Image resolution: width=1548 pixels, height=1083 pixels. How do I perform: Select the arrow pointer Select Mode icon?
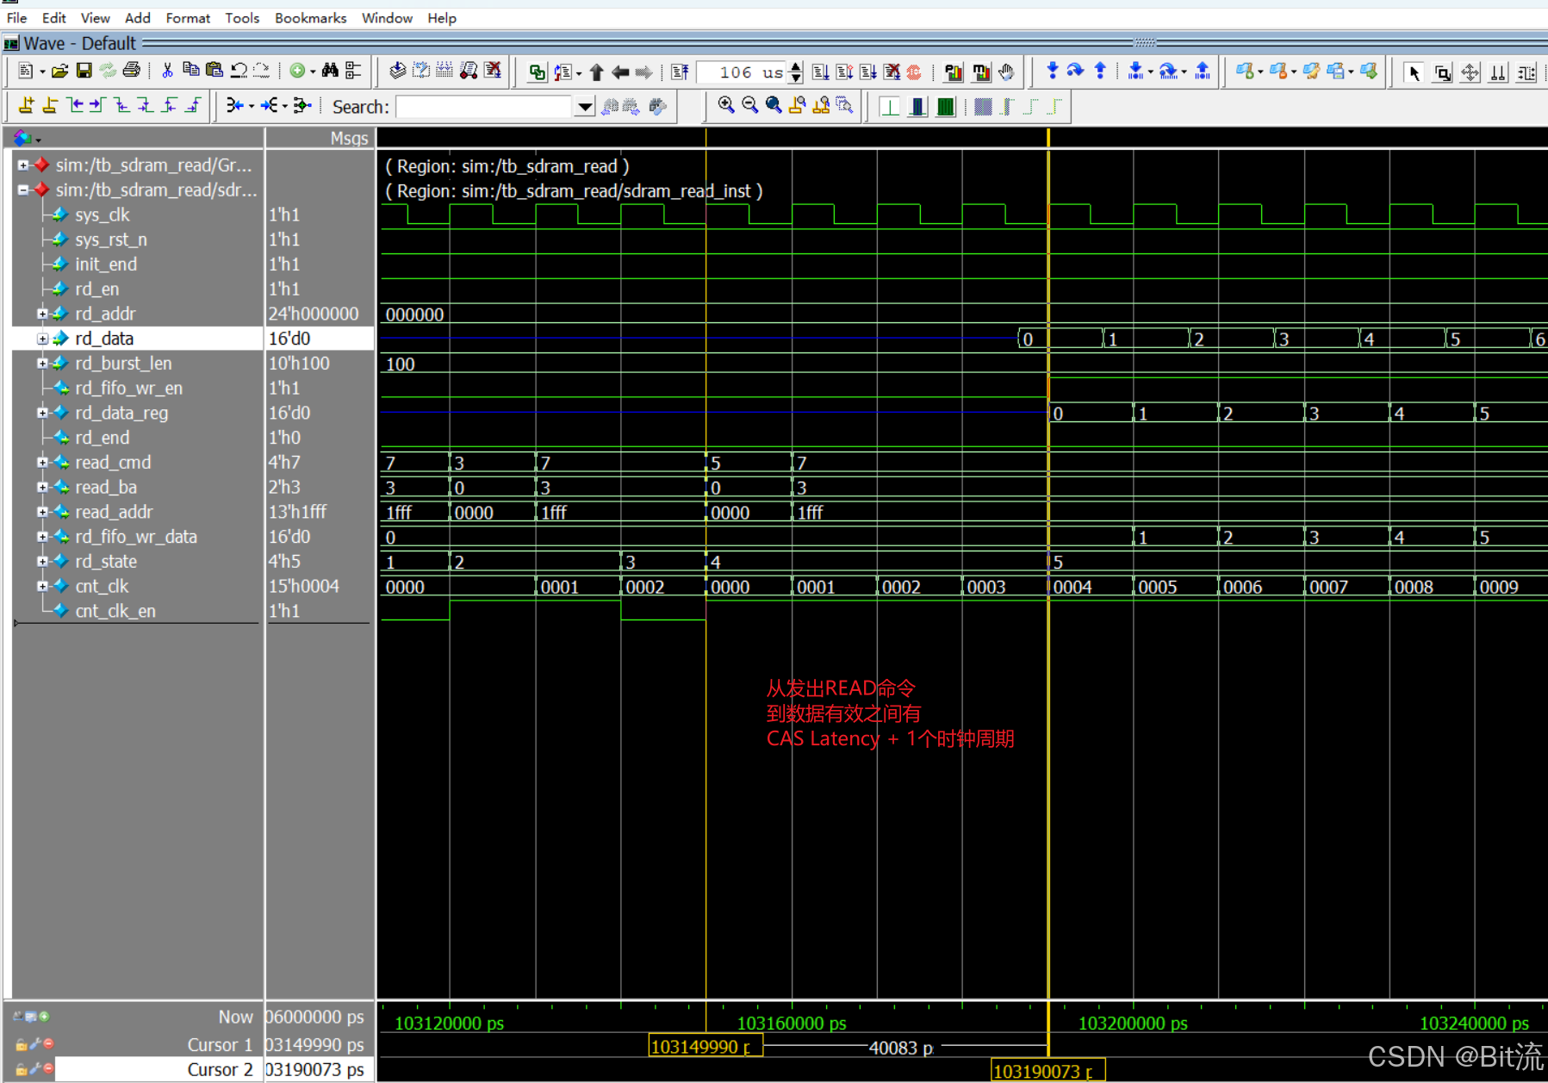pos(1413,72)
